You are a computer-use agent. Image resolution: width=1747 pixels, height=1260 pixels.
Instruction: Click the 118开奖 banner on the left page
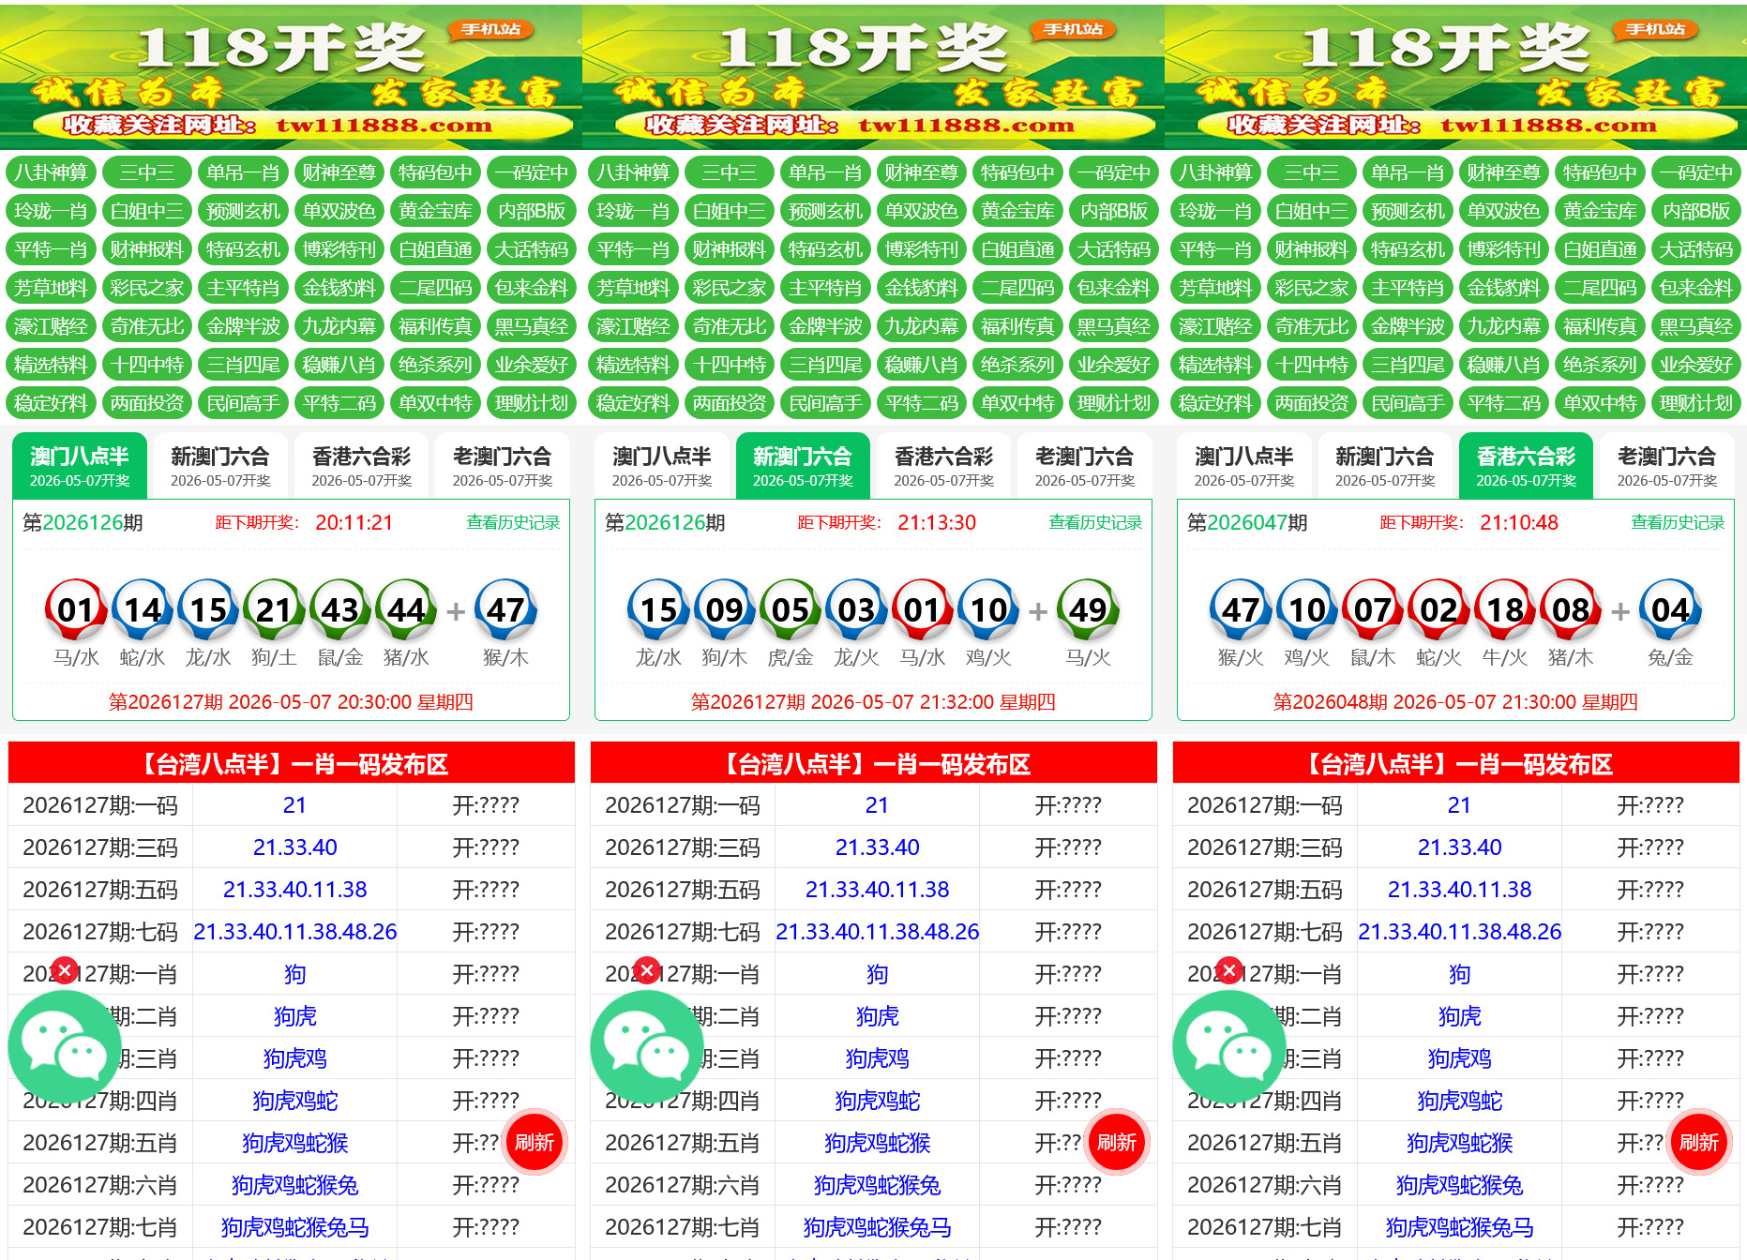[x=291, y=77]
